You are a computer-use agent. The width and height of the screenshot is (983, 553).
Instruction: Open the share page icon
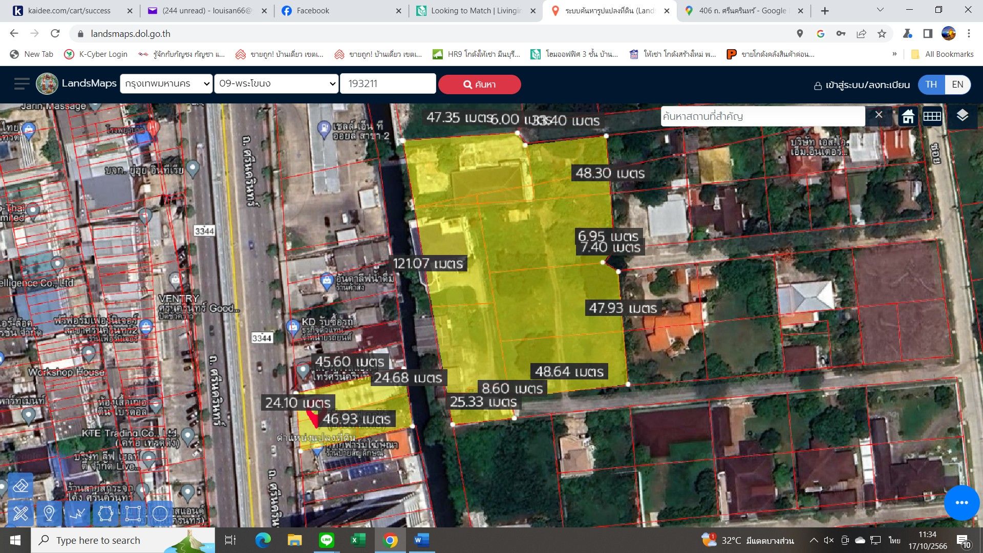pyautogui.click(x=861, y=34)
